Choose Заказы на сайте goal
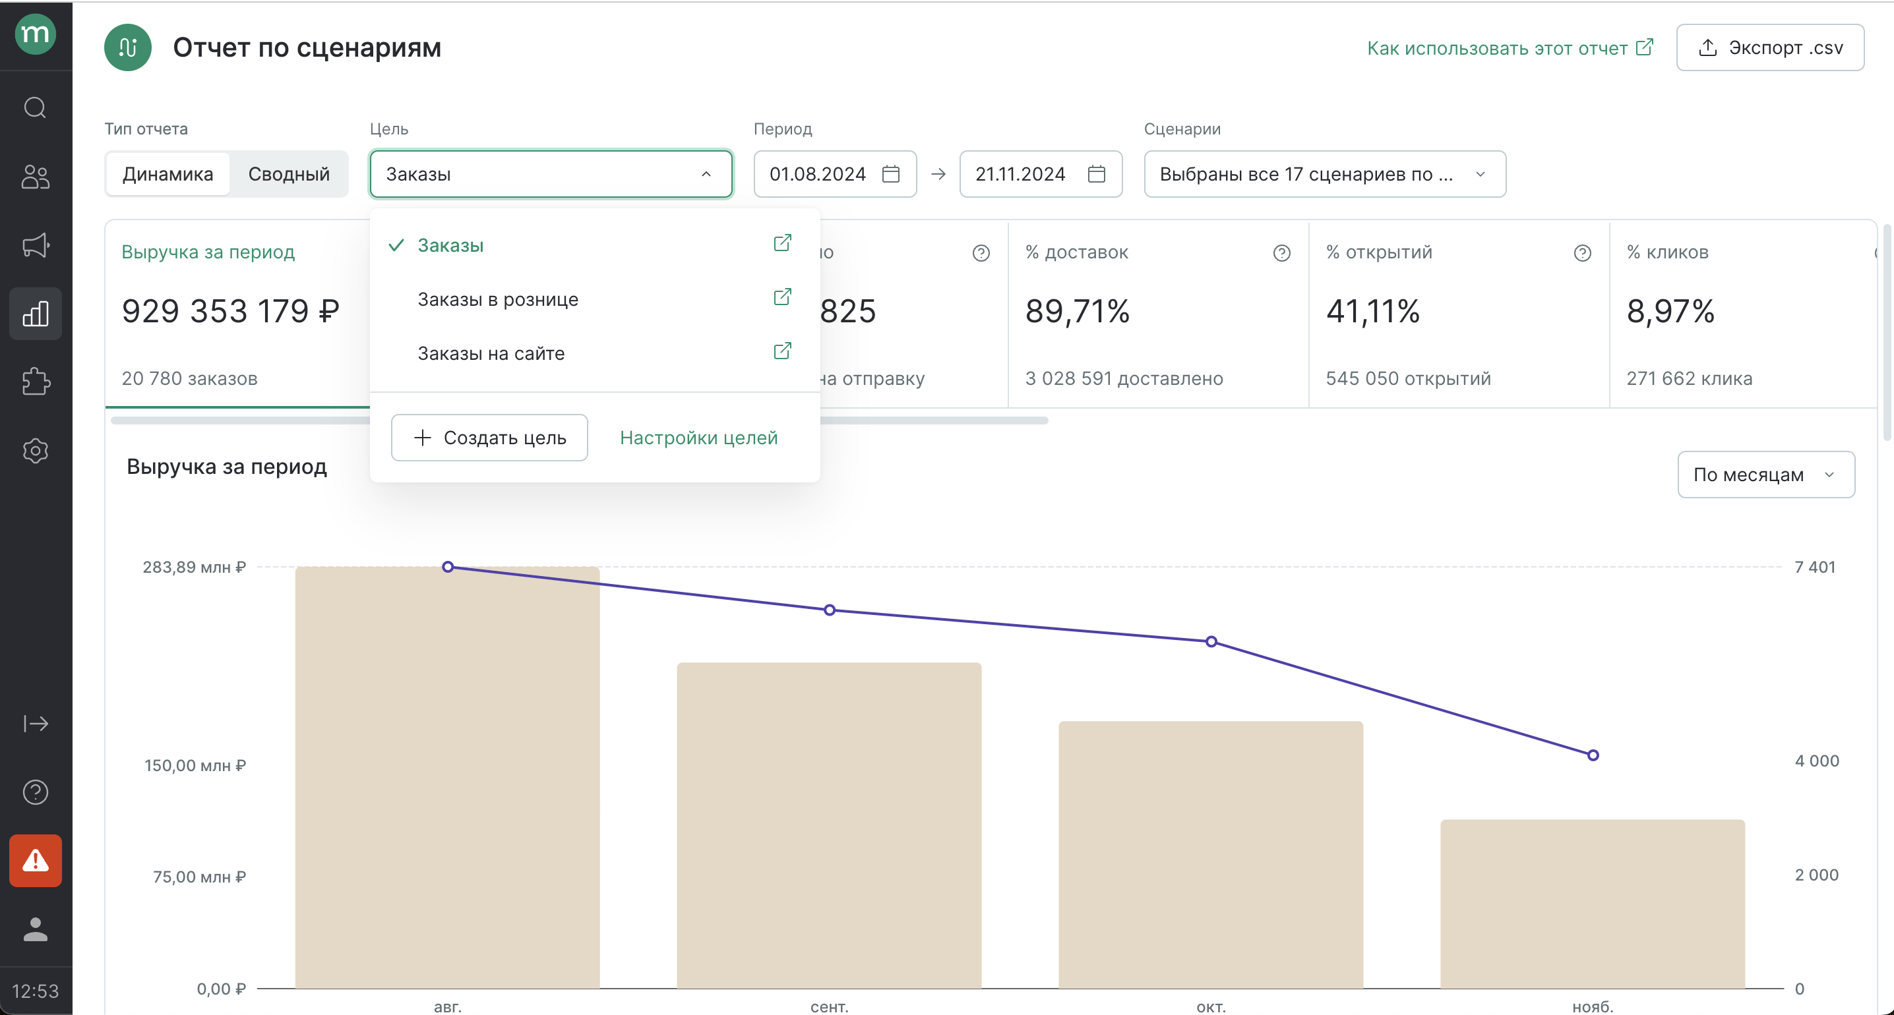1894x1015 pixels. (x=594, y=353)
